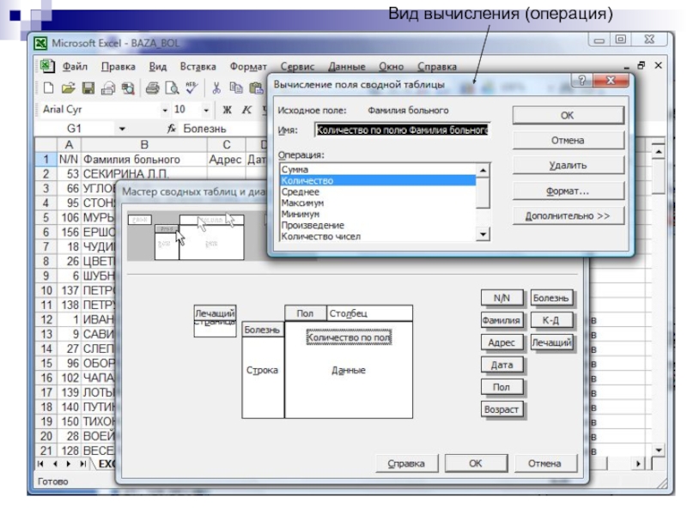This screenshot has width=687, height=515.
Task: Open the Name Box dropdown arrow
Action: click(x=123, y=129)
